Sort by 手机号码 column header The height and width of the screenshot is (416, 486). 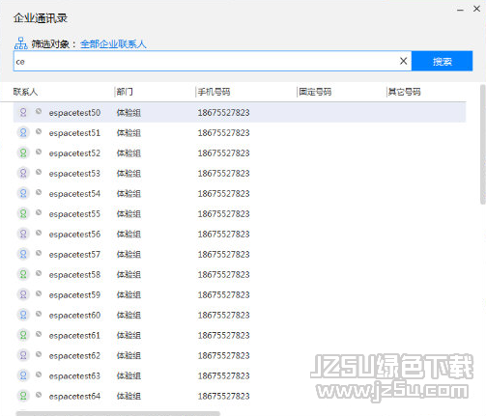[x=214, y=92]
